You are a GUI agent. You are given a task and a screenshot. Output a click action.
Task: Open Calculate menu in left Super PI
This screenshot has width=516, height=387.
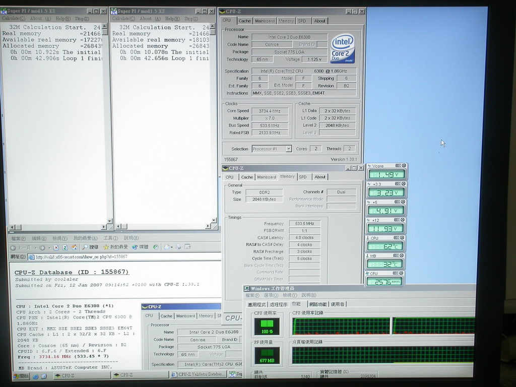coord(13,19)
